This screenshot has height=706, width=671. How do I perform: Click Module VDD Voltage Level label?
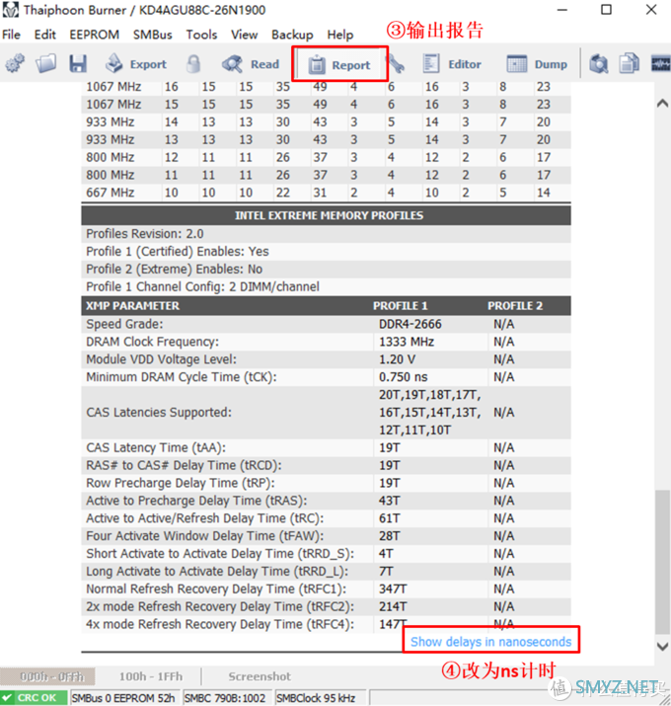pos(161,358)
